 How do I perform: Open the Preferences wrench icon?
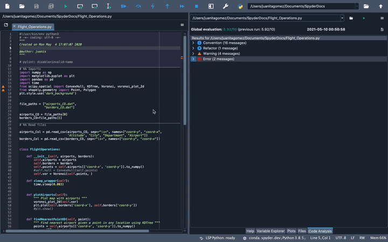[225, 6]
